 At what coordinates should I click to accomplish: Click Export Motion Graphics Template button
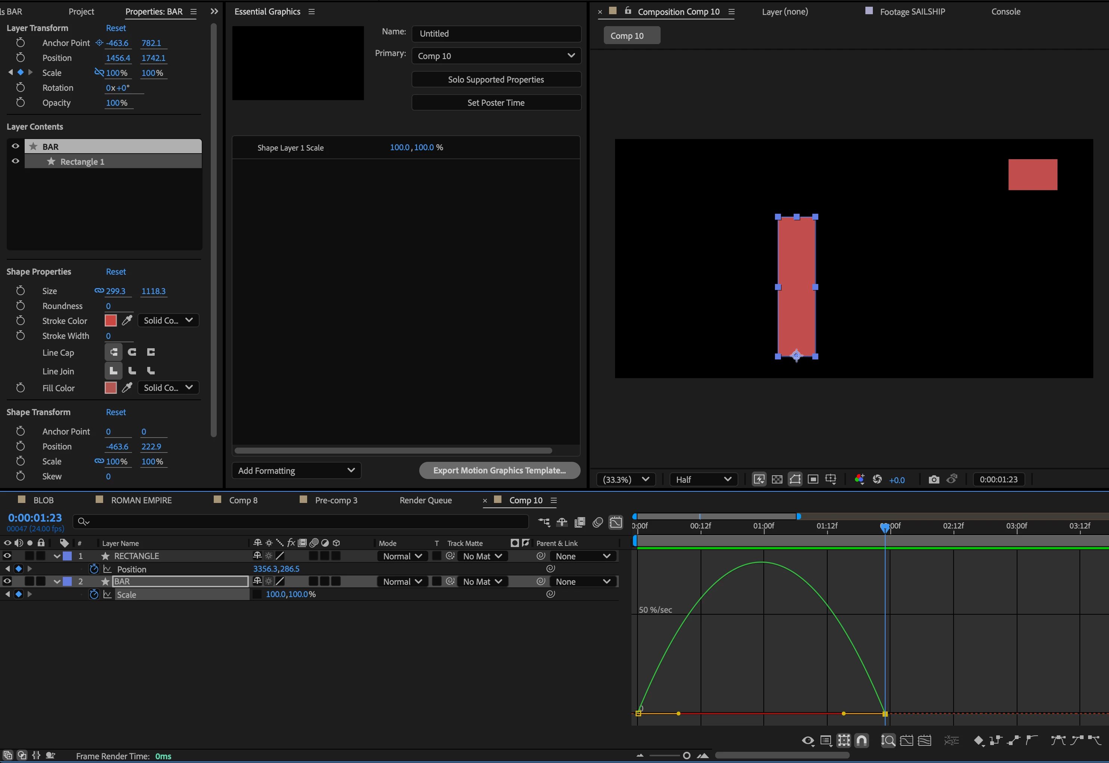pos(500,470)
